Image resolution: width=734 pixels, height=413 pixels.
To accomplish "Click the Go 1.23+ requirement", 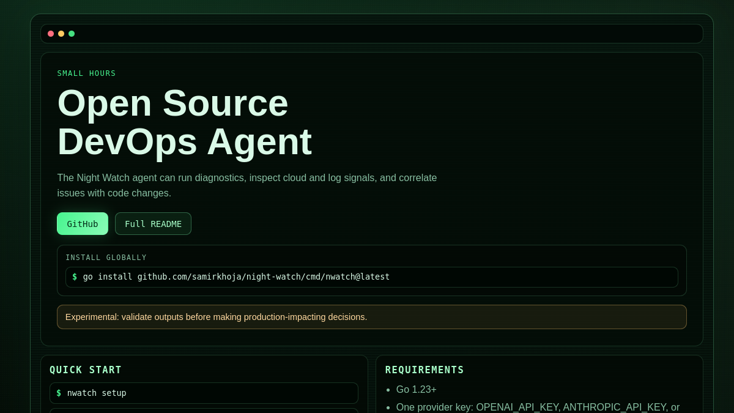I will click(x=417, y=390).
